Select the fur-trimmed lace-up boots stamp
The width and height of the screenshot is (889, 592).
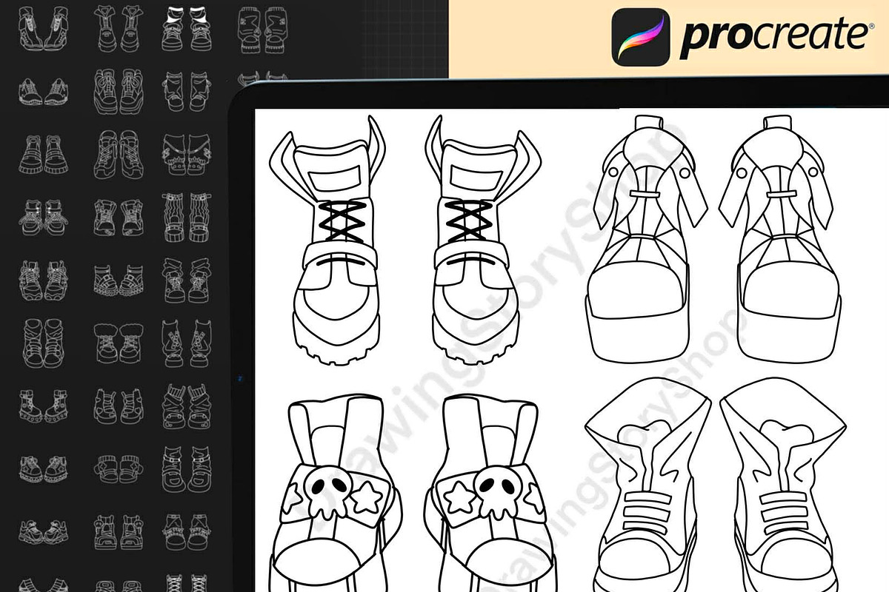click(x=119, y=344)
